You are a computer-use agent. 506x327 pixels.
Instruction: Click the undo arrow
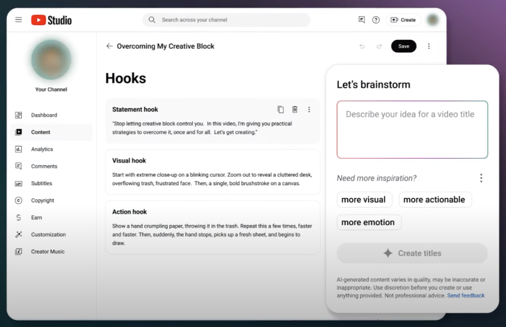point(362,46)
